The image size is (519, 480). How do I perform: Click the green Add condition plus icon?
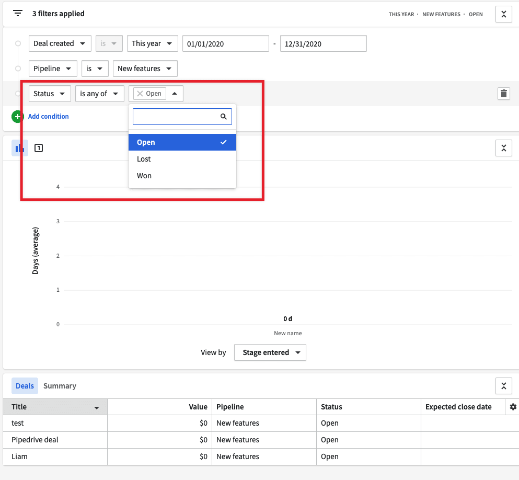(17, 116)
